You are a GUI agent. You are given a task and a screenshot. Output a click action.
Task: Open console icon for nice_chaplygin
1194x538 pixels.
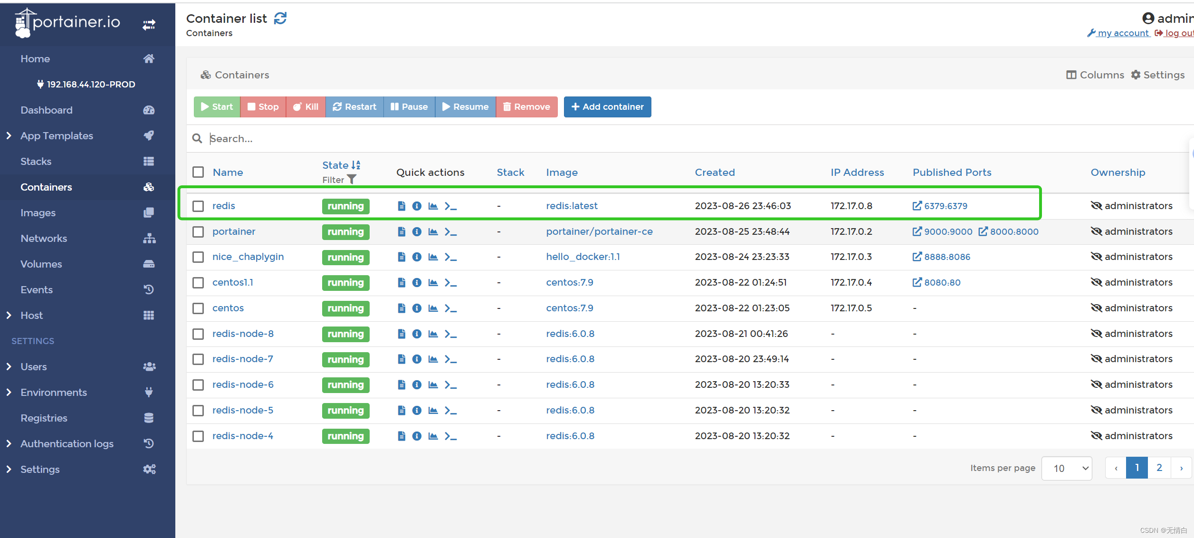click(x=450, y=257)
